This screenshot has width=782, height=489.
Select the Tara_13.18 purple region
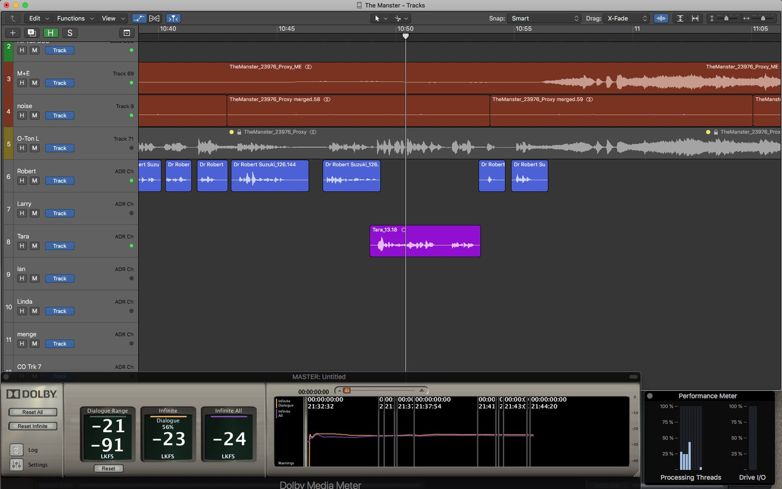[425, 241]
